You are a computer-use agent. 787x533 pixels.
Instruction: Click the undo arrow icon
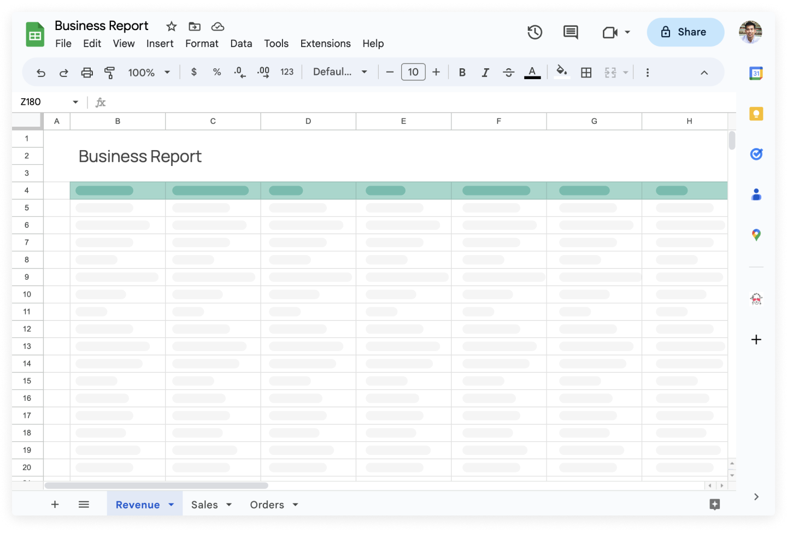tap(41, 73)
